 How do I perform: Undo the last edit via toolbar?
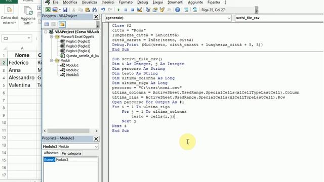click(x=103, y=10)
